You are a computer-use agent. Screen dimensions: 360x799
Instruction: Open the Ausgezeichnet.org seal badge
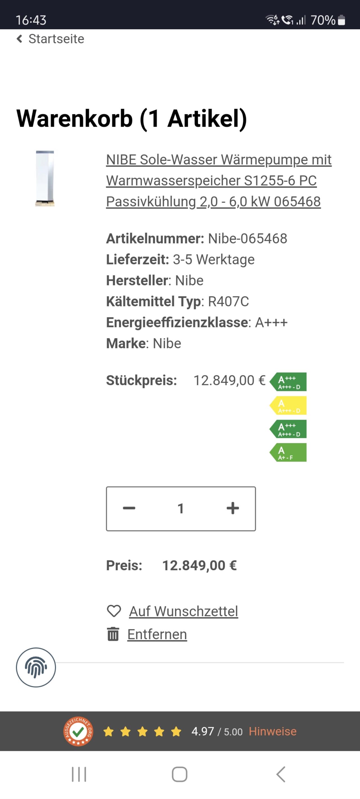(78, 731)
